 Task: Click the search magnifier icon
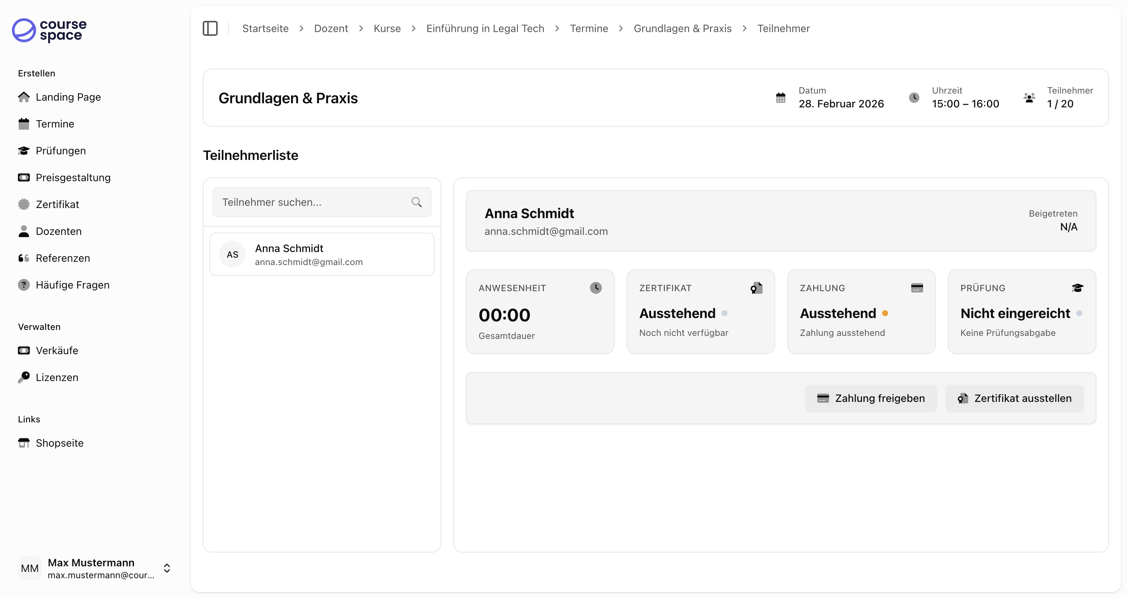417,202
